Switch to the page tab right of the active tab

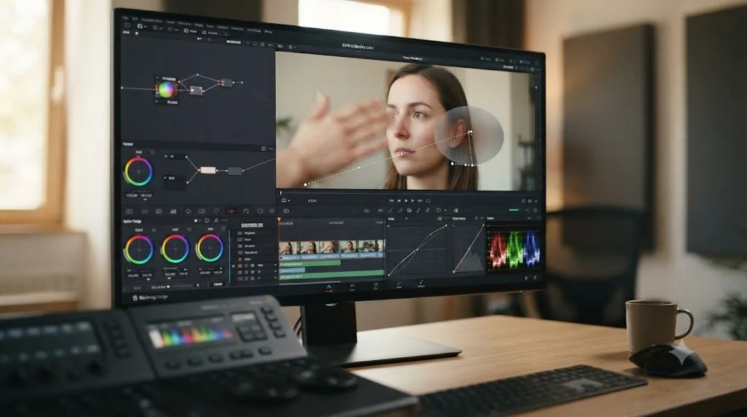[x=352, y=287]
